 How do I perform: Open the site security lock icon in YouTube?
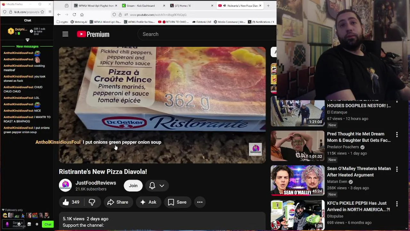pyautogui.click(x=120, y=15)
